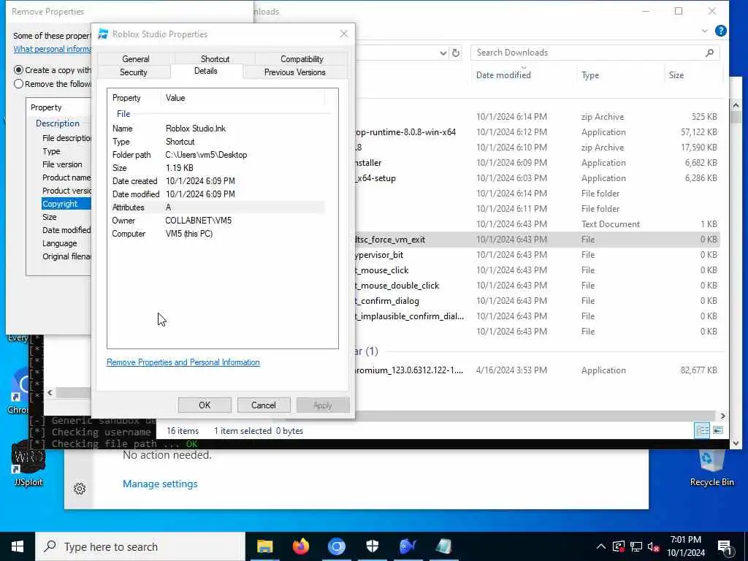Sort by the Size column header
This screenshot has width=748, height=561.
click(676, 75)
